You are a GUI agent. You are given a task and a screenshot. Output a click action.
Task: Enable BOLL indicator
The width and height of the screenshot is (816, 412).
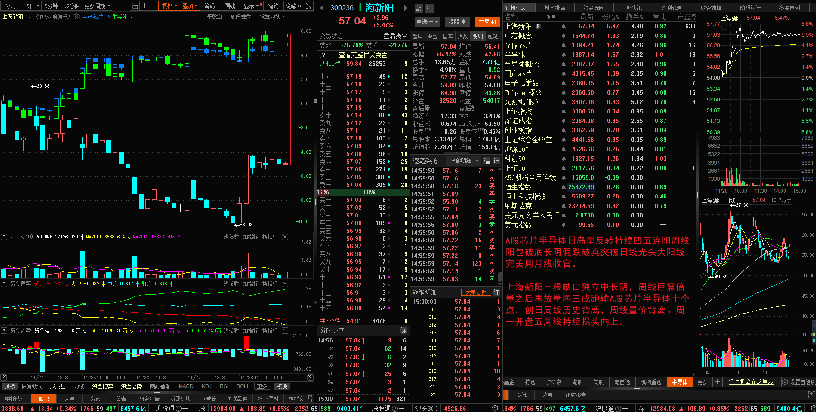[x=243, y=386]
